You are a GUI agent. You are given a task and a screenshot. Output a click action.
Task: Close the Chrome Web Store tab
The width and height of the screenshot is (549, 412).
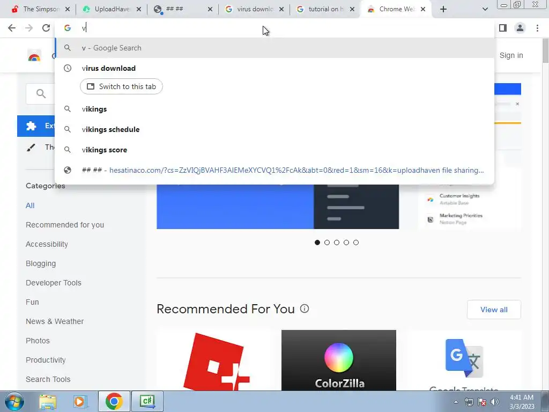pyautogui.click(x=423, y=10)
